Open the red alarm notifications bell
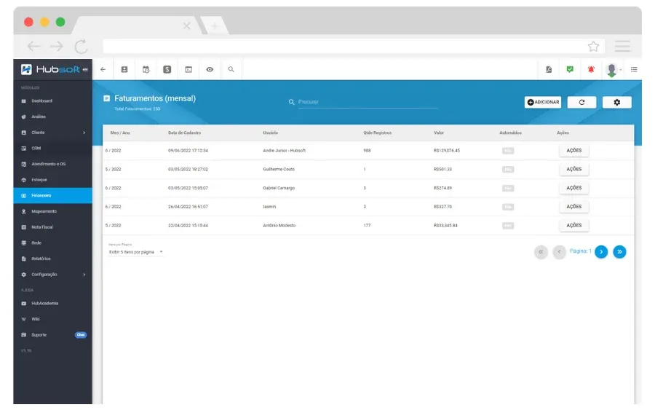This screenshot has width=655, height=410. tap(591, 69)
